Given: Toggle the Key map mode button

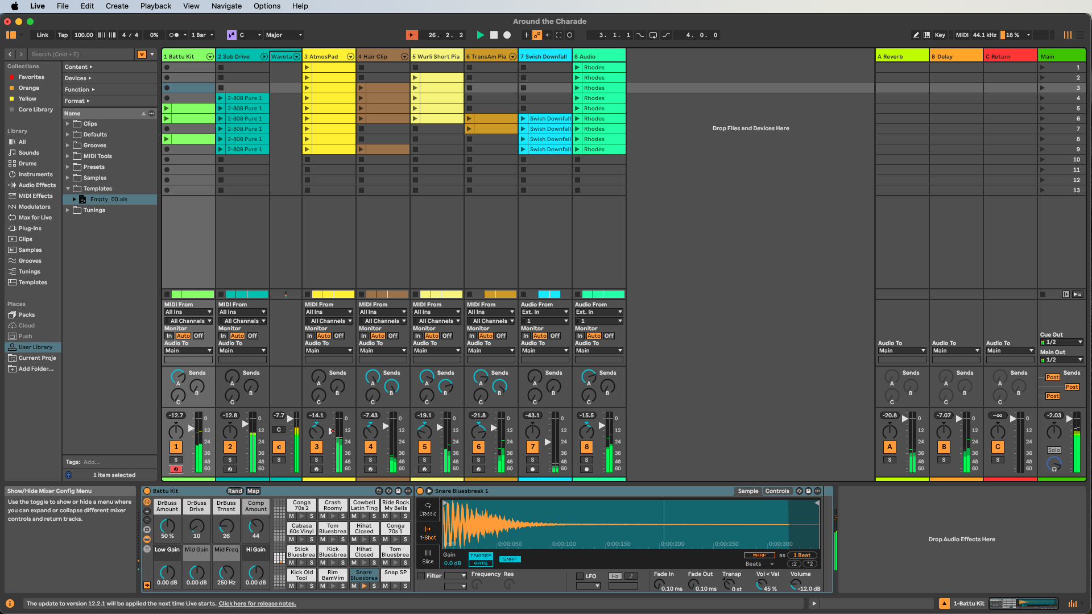Looking at the screenshot, I should click(x=940, y=35).
